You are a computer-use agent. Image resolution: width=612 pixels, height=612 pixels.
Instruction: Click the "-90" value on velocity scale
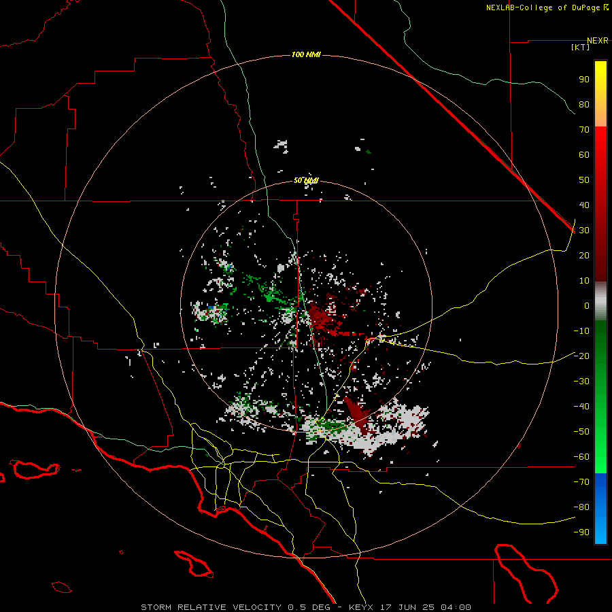click(581, 532)
